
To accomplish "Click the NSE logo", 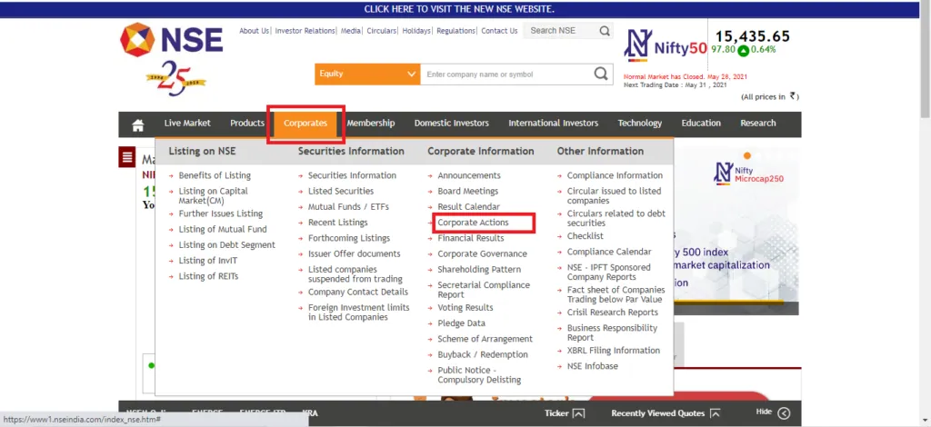I will click(172, 40).
